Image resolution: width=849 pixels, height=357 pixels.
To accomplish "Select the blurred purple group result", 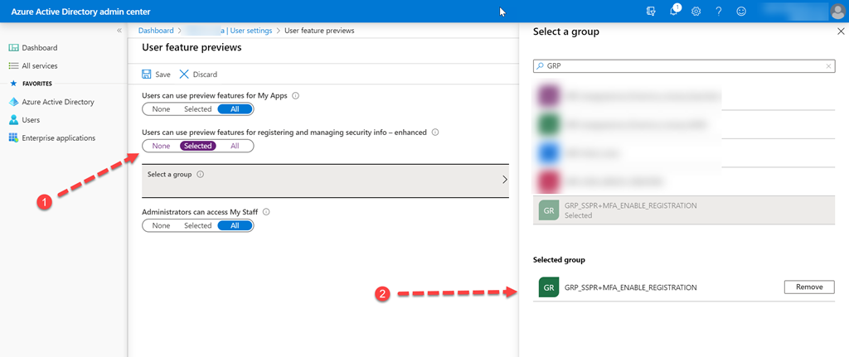I will point(683,96).
